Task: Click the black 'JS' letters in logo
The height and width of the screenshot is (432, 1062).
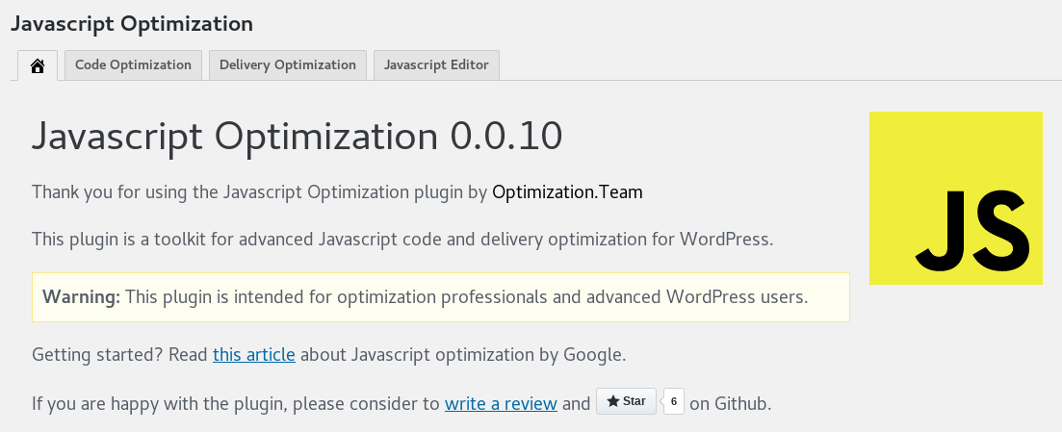Action: [x=971, y=231]
